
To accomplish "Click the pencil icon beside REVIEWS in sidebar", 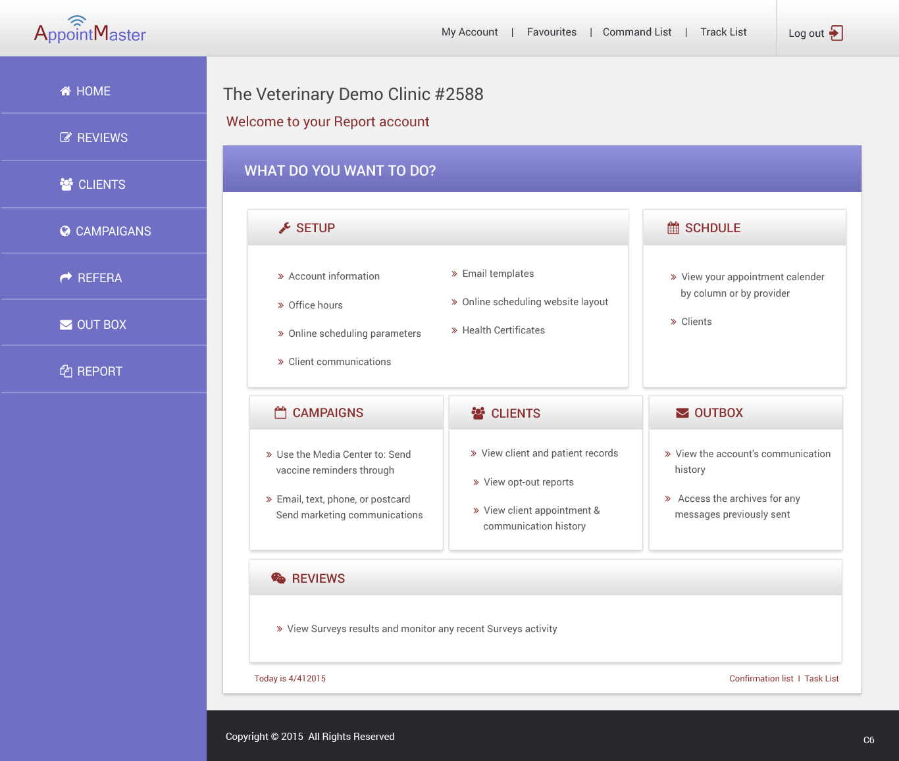I will pos(66,137).
